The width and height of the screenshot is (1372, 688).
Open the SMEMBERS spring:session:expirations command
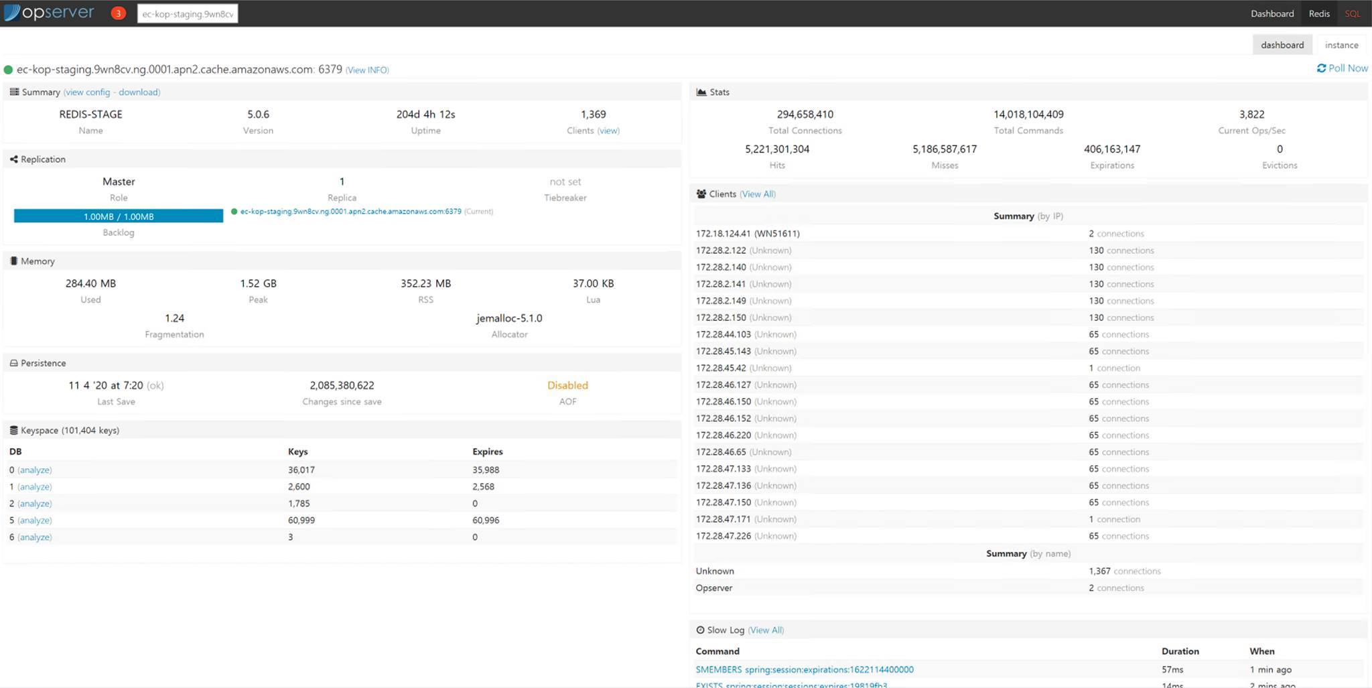coord(804,669)
